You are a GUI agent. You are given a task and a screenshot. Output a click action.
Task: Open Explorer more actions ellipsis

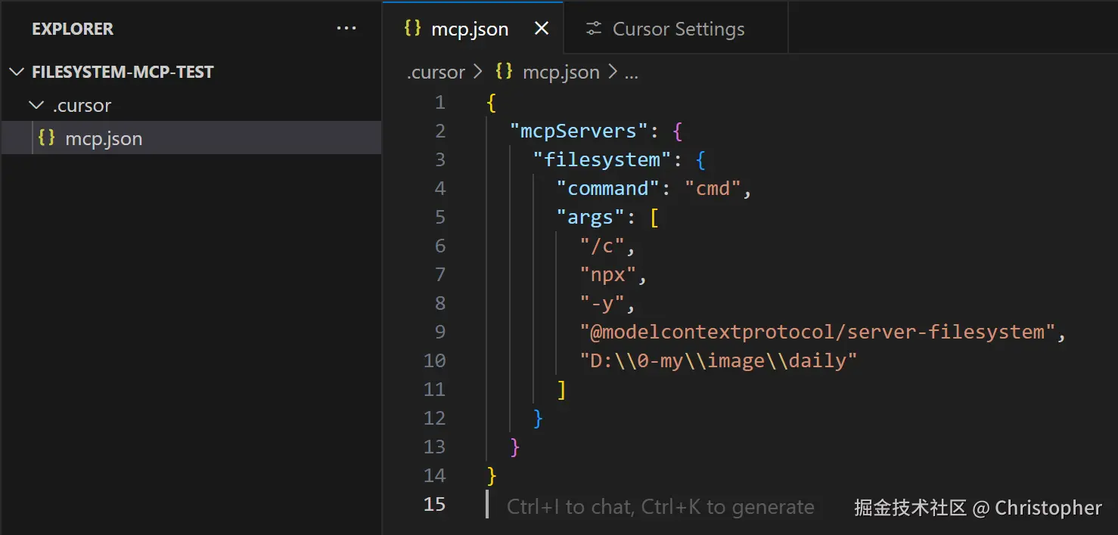346,29
